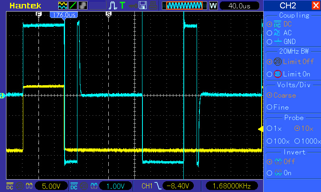Click the CH2 ground level marker on left

coord(2,96)
